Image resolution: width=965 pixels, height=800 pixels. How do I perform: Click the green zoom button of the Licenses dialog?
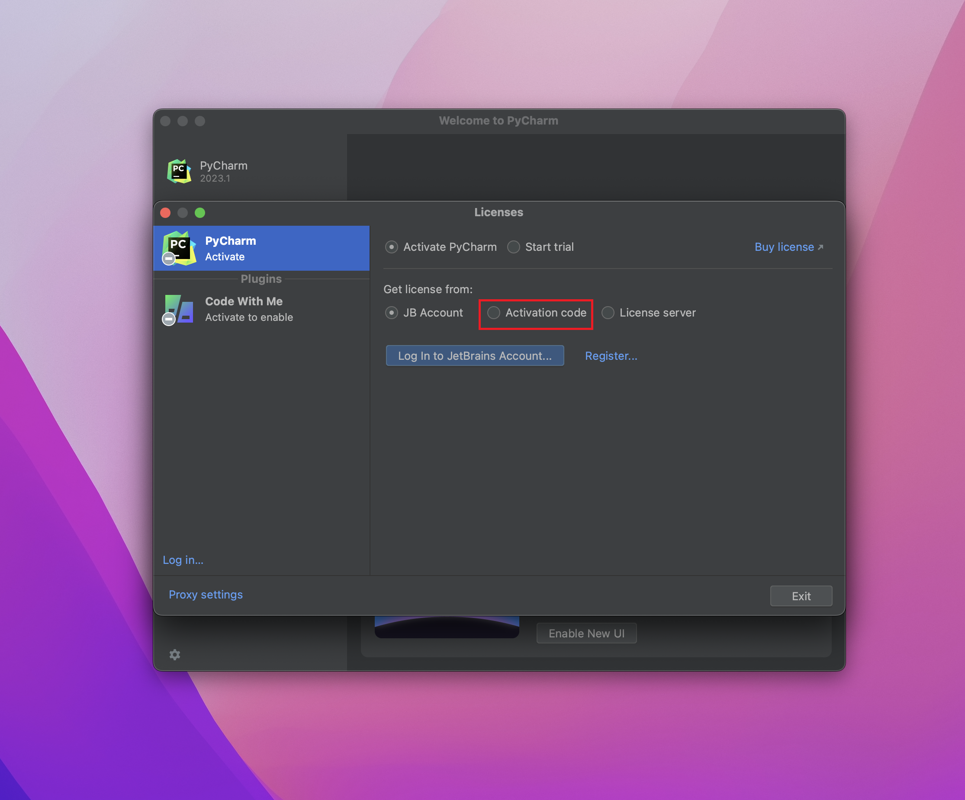[200, 213]
